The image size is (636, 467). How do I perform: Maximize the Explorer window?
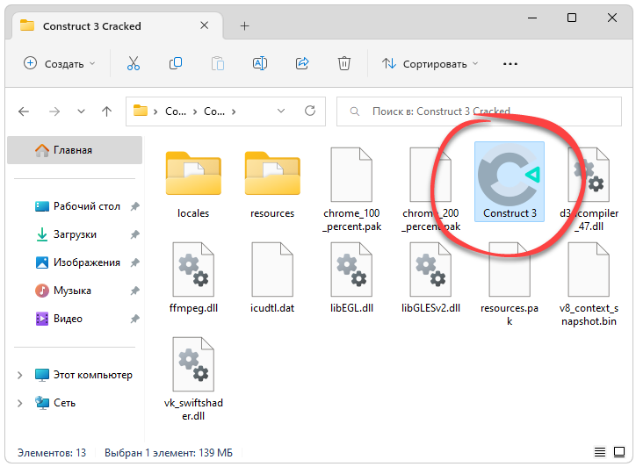(572, 18)
